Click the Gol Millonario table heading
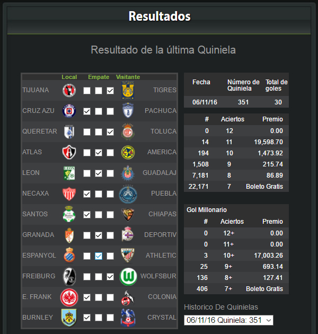The image size is (318, 334). [x=207, y=210]
